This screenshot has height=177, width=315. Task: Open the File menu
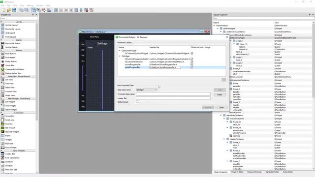2,5
